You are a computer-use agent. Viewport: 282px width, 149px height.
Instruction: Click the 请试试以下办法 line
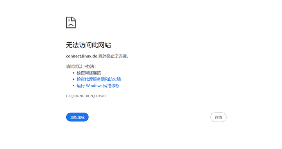81,67
